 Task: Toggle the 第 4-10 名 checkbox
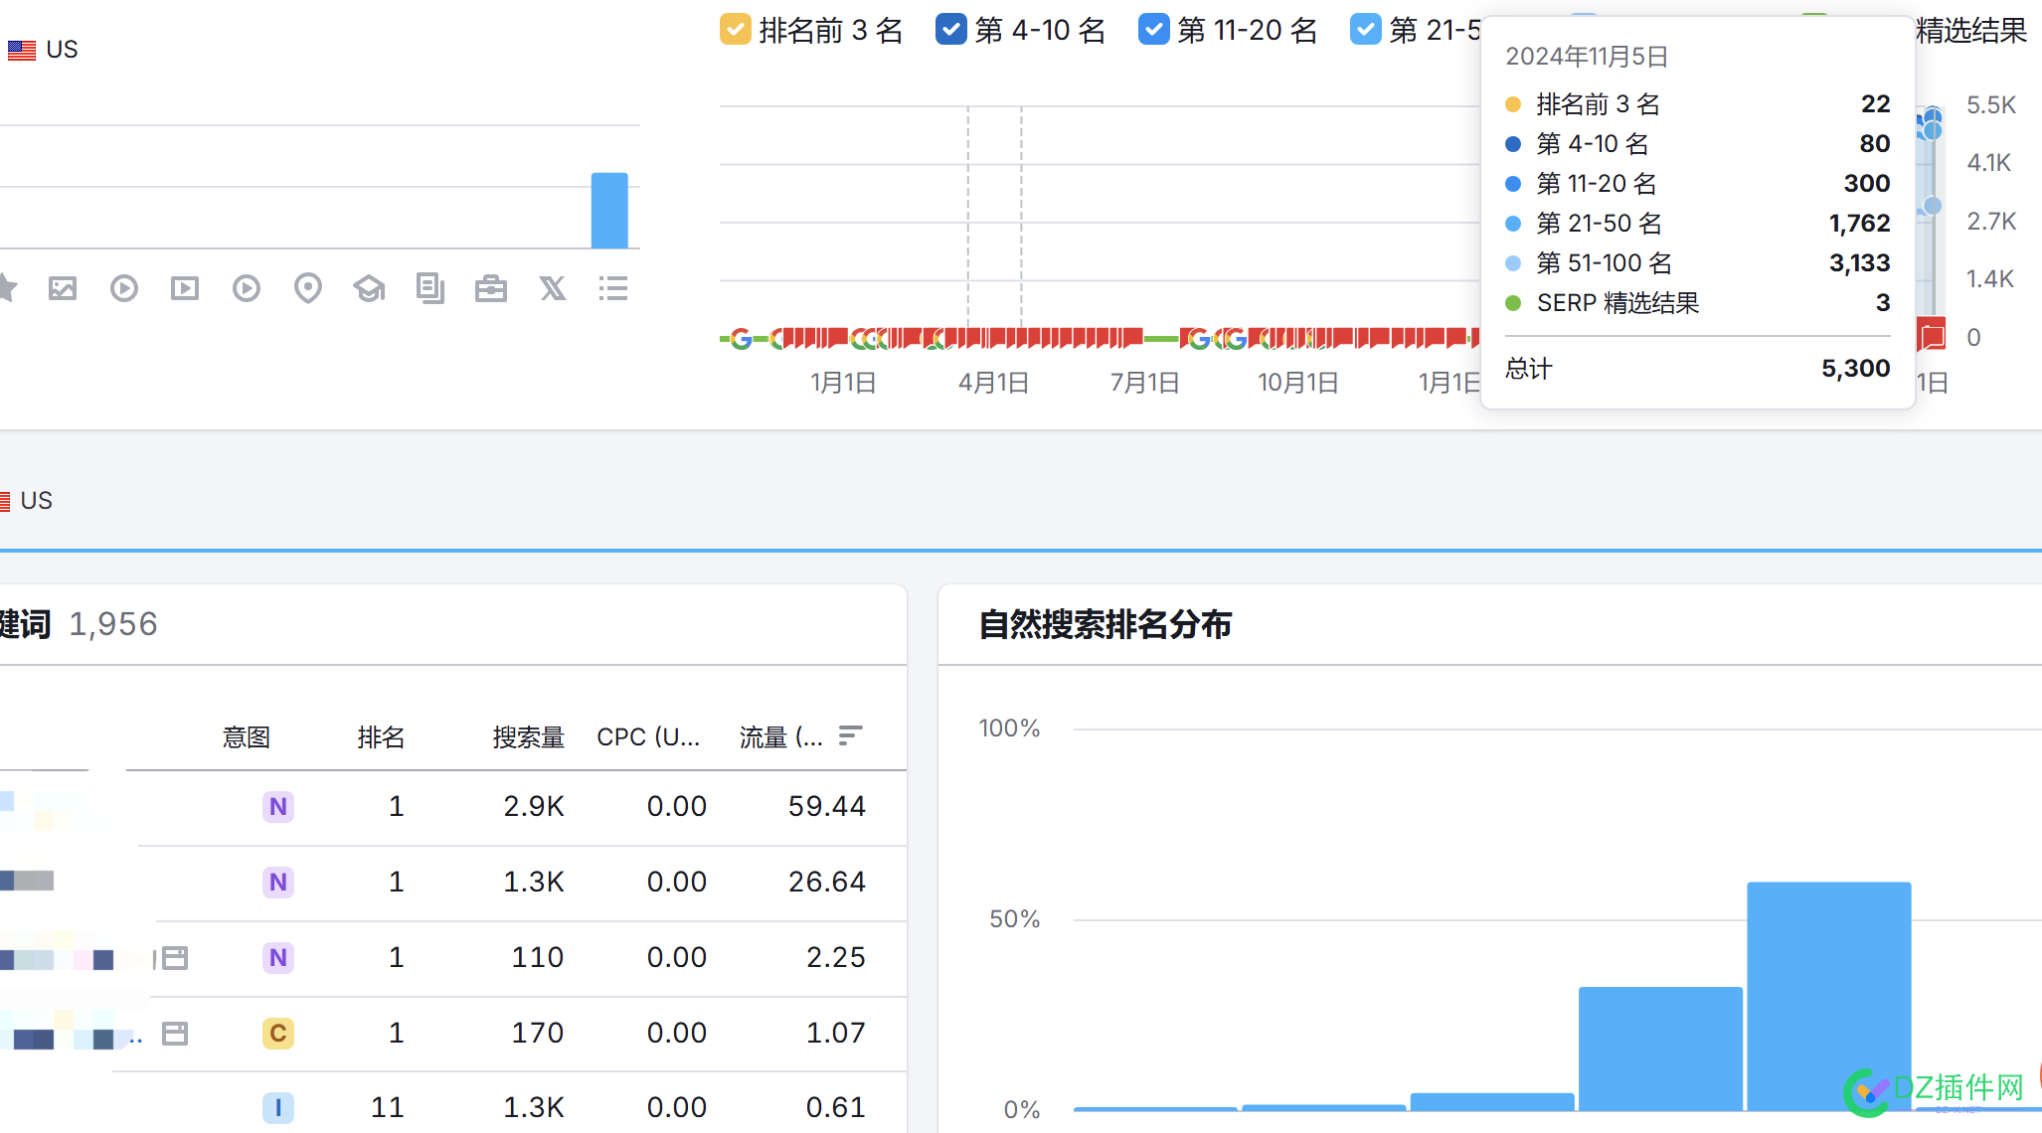pos(950,30)
